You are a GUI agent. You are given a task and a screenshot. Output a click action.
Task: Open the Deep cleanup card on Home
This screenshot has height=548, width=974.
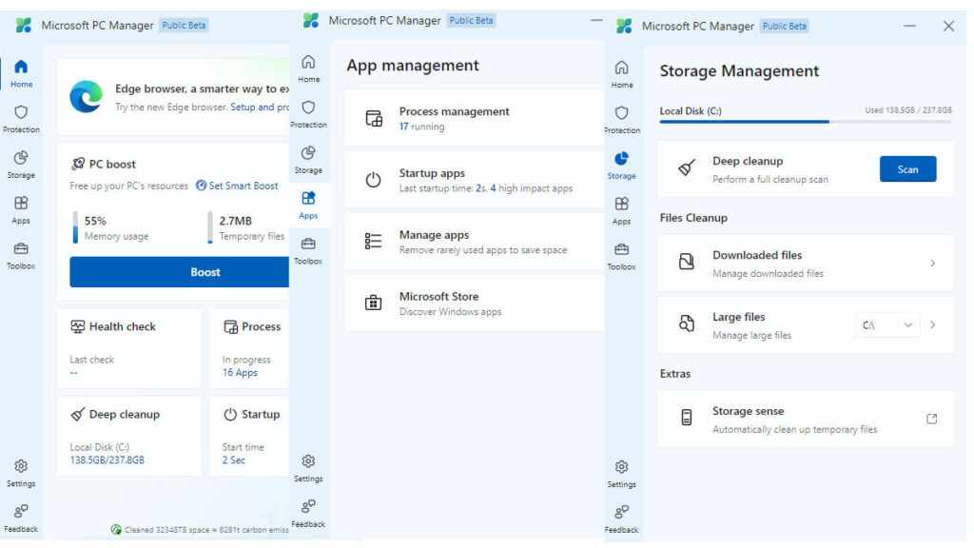click(x=128, y=436)
